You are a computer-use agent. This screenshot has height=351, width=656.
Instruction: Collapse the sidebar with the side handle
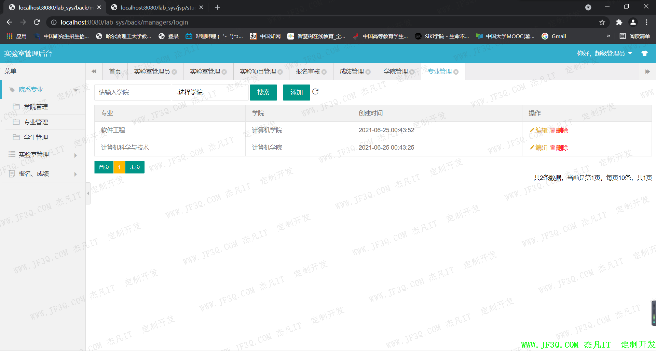point(88,193)
